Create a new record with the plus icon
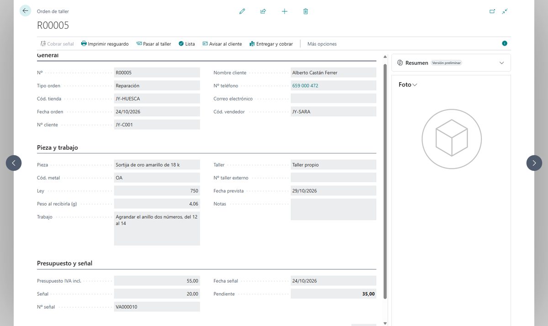The width and height of the screenshot is (548, 326). point(285,11)
